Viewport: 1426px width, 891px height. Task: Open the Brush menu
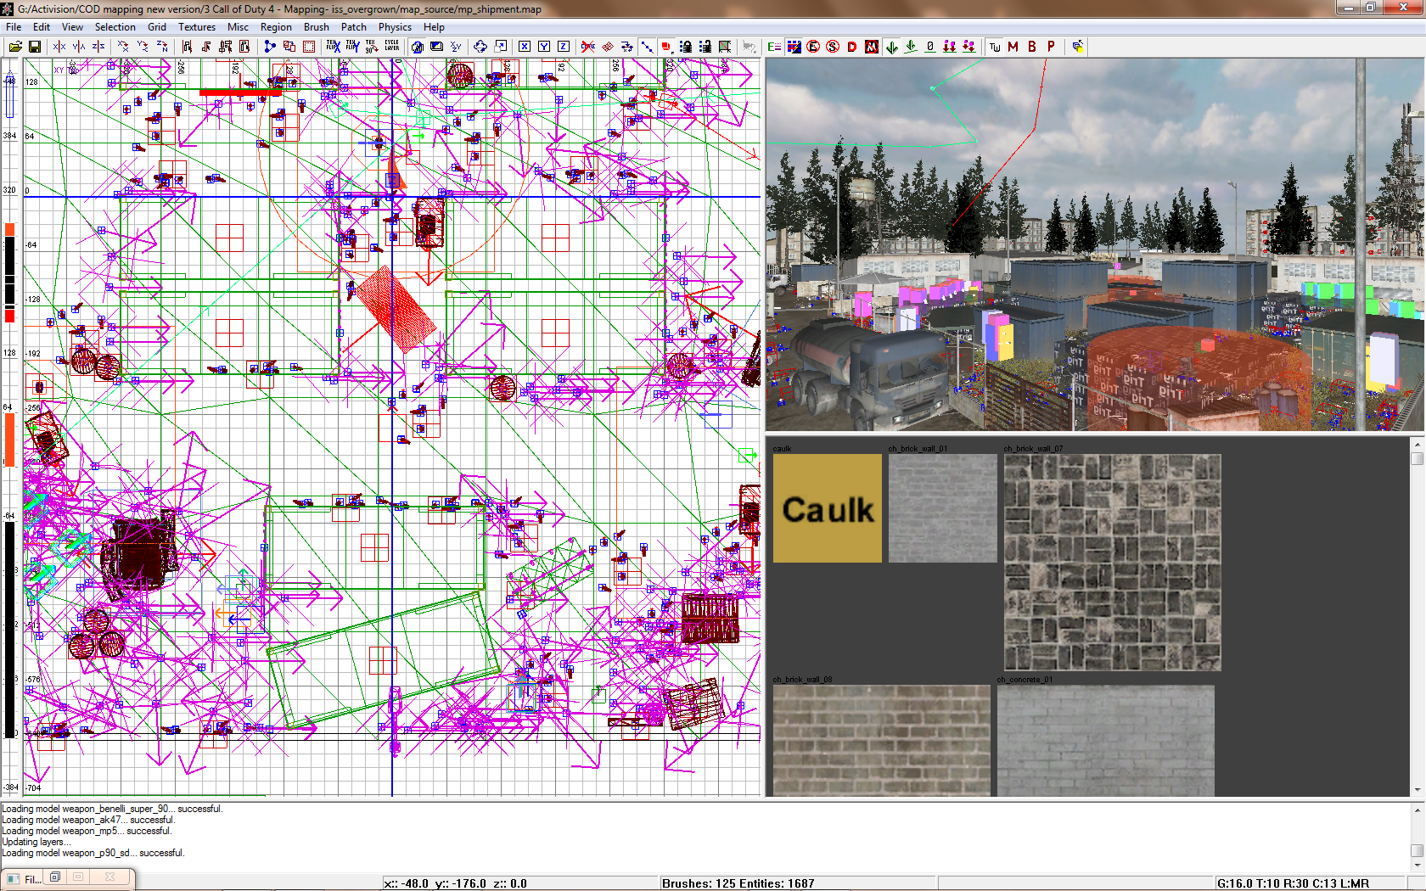[x=317, y=27]
